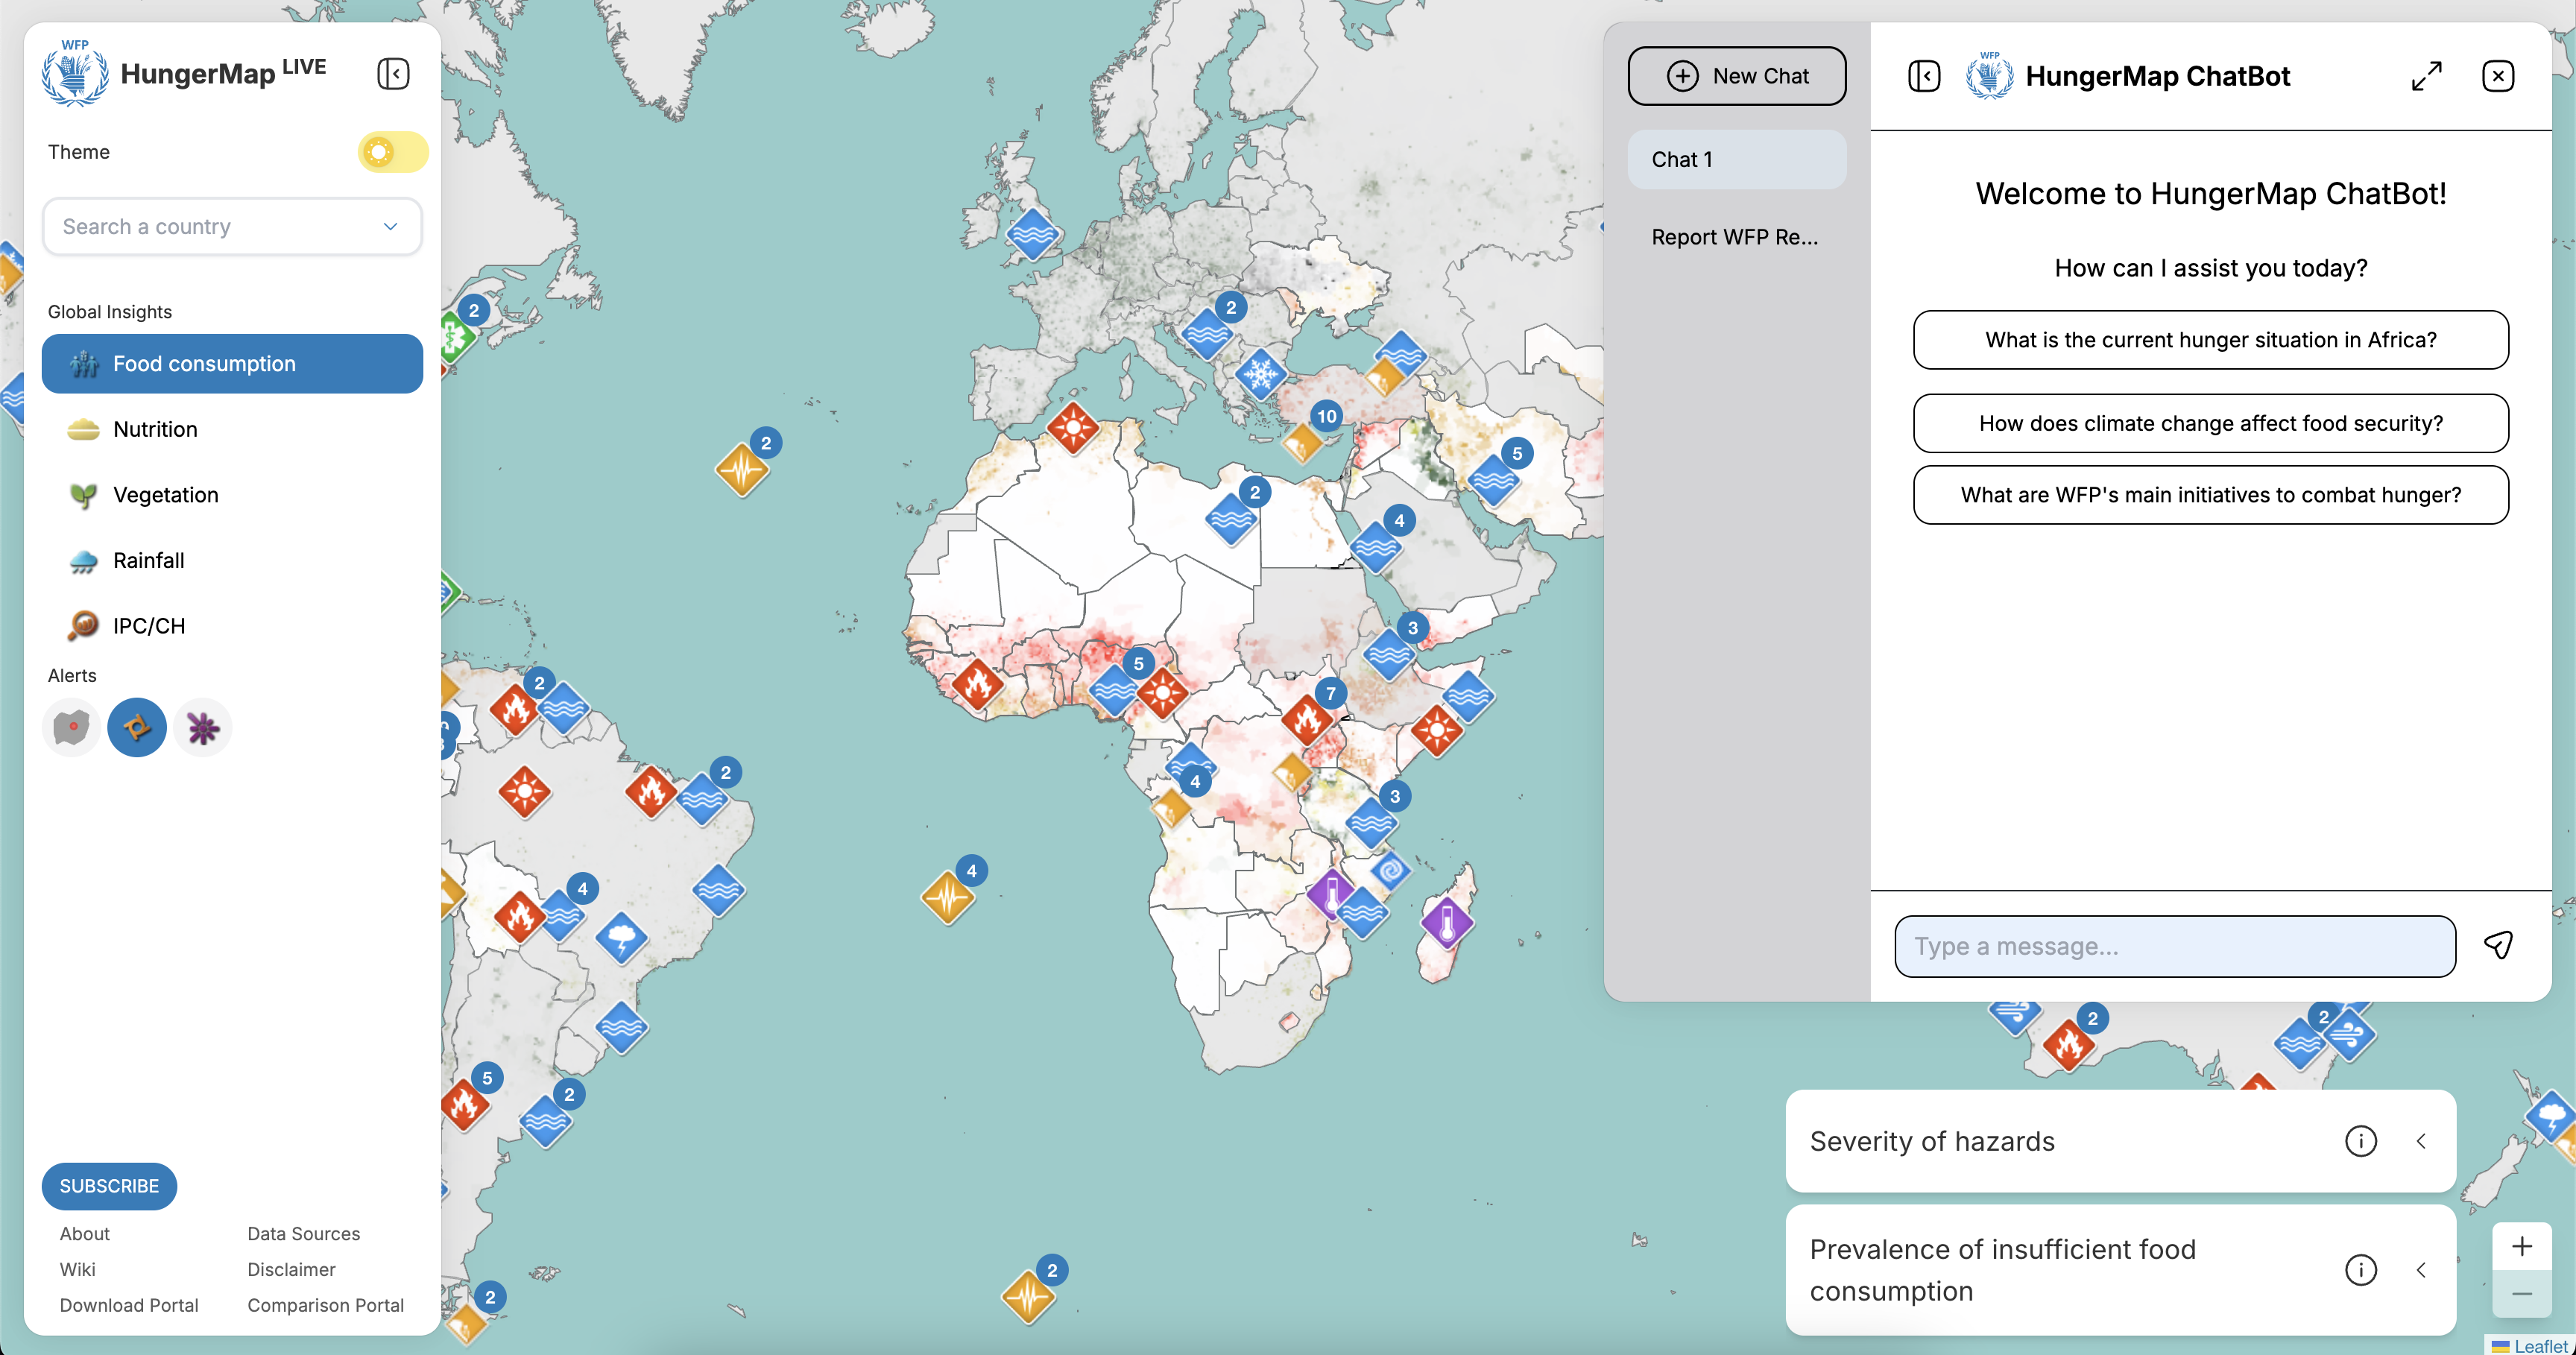The width and height of the screenshot is (2576, 1355).
Task: Expand the chatbot to full screen
Action: coord(2427,76)
